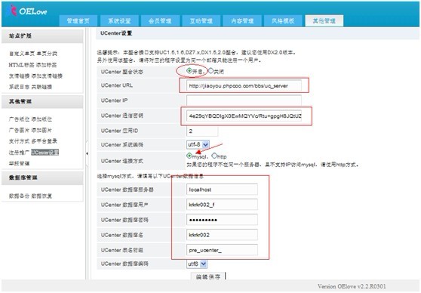This screenshot has width=421, height=293.
Task: Open the 风格模板 tab
Action: coord(283,21)
